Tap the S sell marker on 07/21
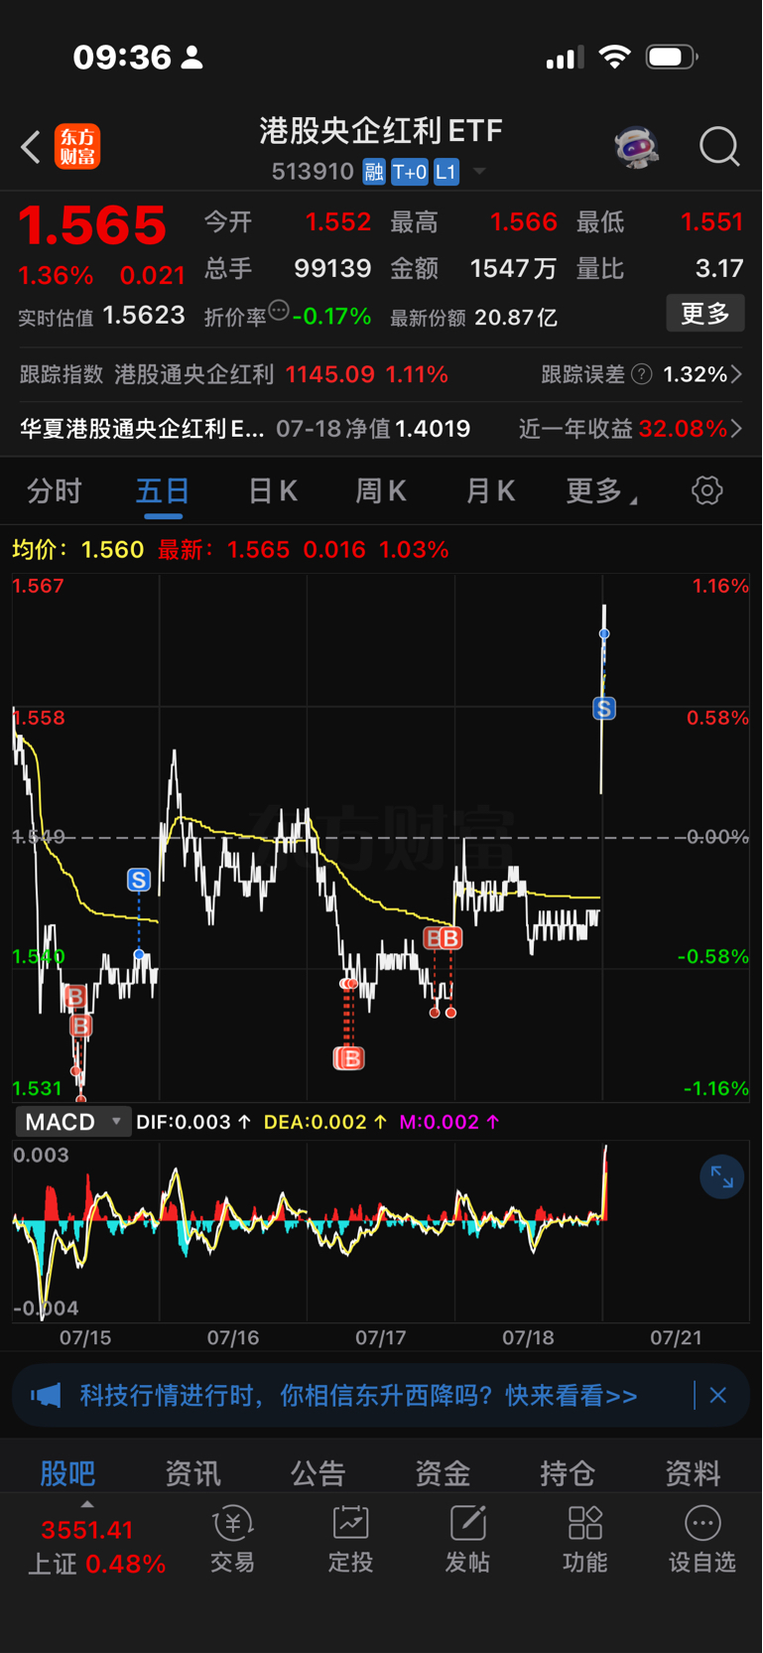 click(604, 708)
